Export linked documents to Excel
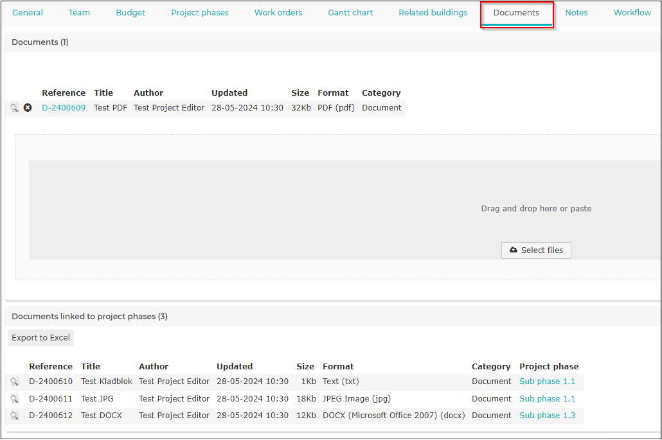The height and width of the screenshot is (440, 662). point(40,337)
